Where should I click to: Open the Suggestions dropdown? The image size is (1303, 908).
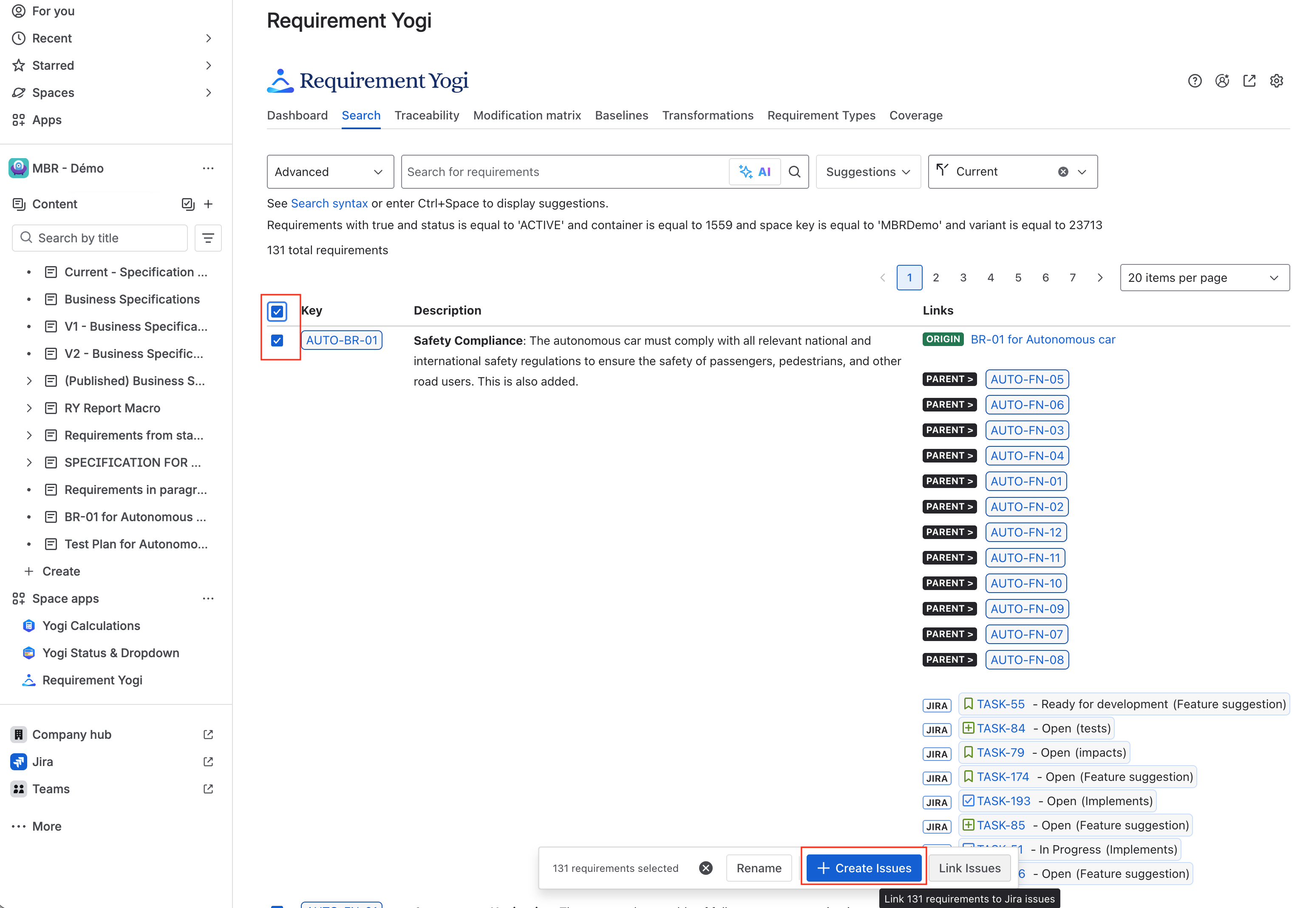[x=868, y=172]
